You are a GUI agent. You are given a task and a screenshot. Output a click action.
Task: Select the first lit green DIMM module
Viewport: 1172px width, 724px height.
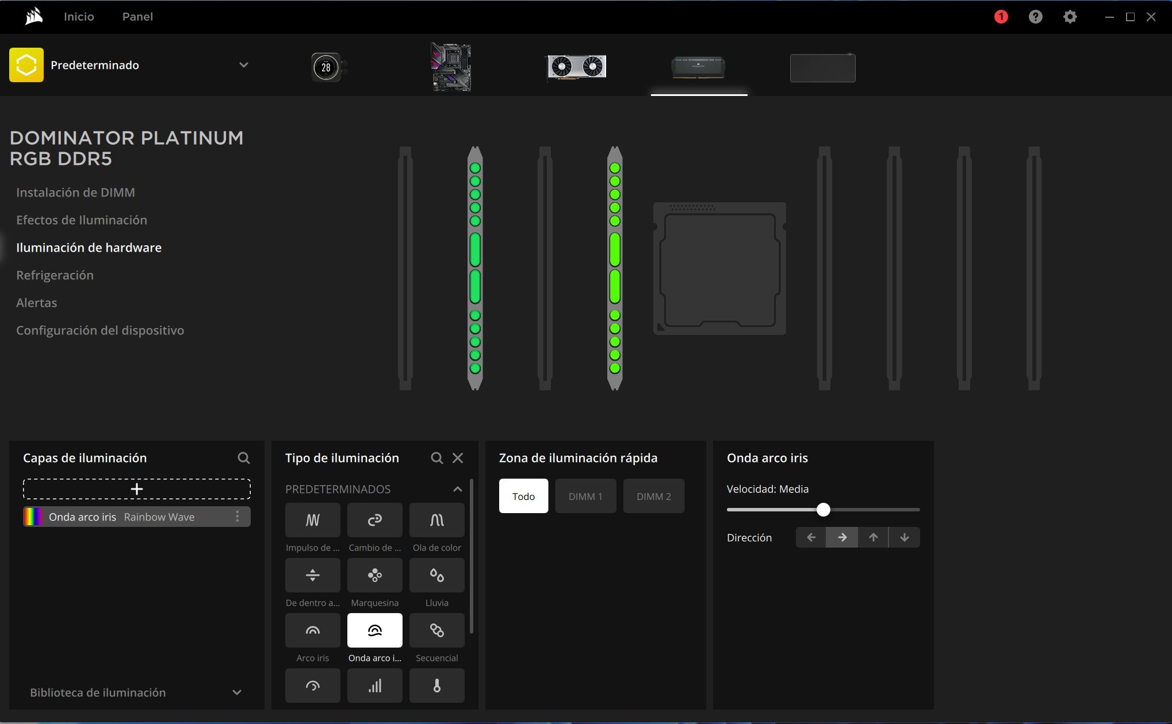coord(475,268)
